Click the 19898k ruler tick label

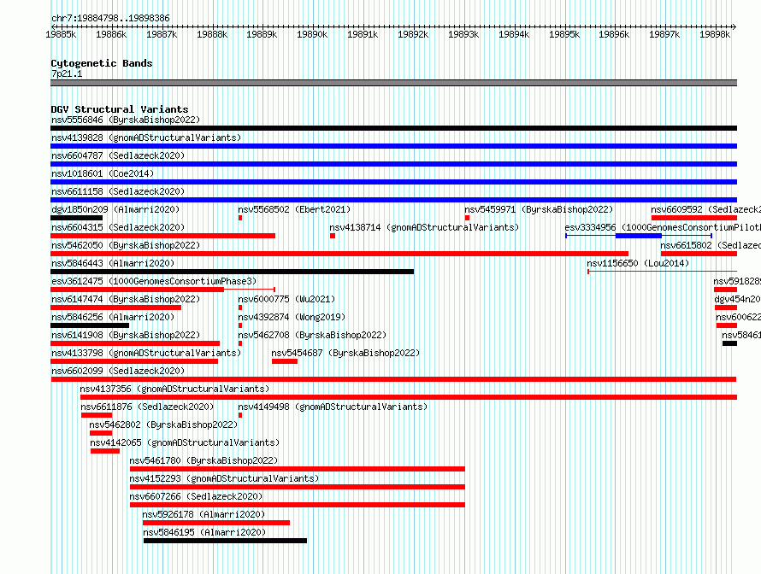[715, 34]
